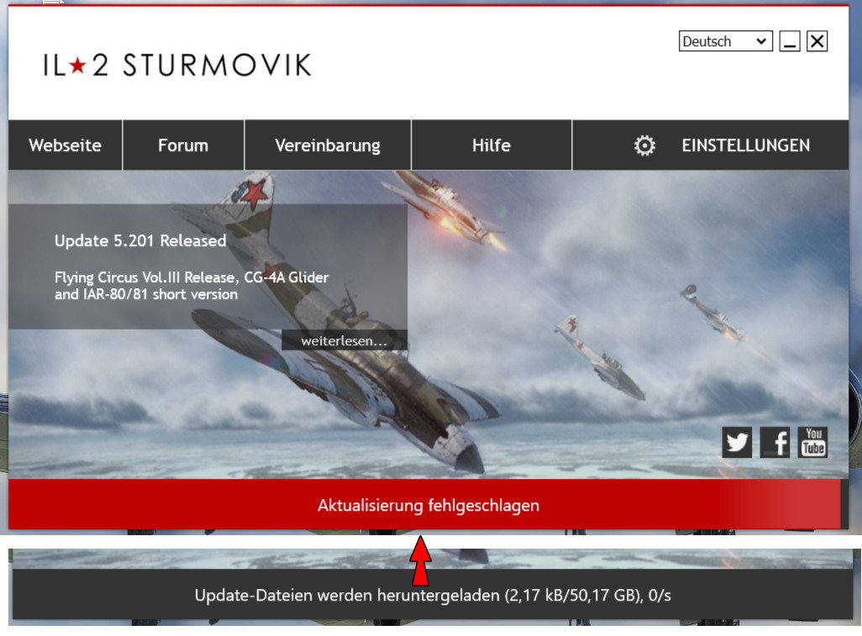This screenshot has height=636, width=862.
Task: Click the weiterlesen... link
Action: pyautogui.click(x=344, y=341)
